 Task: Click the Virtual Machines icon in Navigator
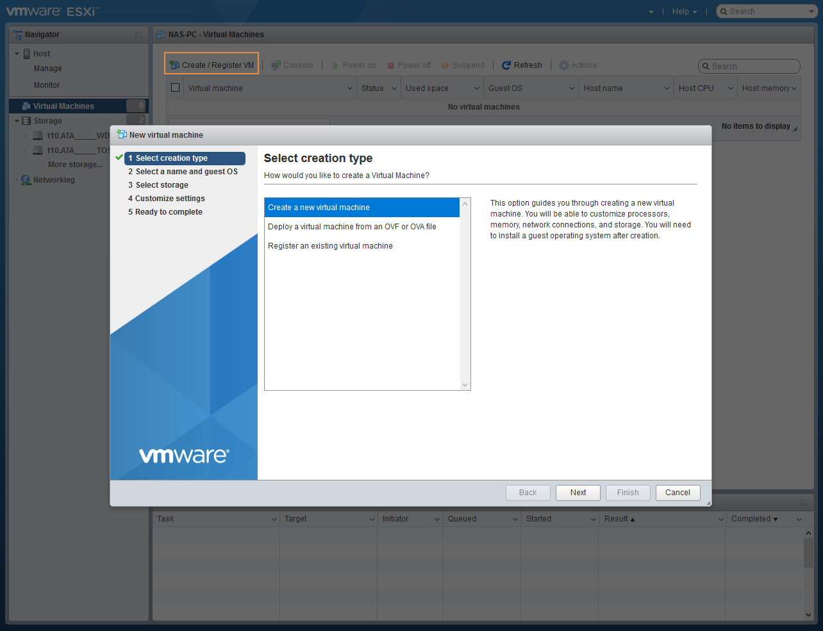27,106
